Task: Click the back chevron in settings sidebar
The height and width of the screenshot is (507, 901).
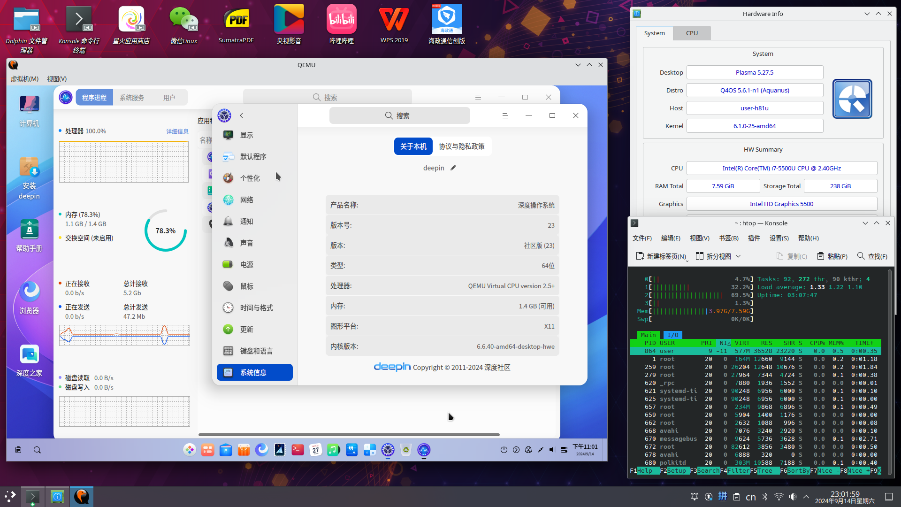Action: point(242,115)
